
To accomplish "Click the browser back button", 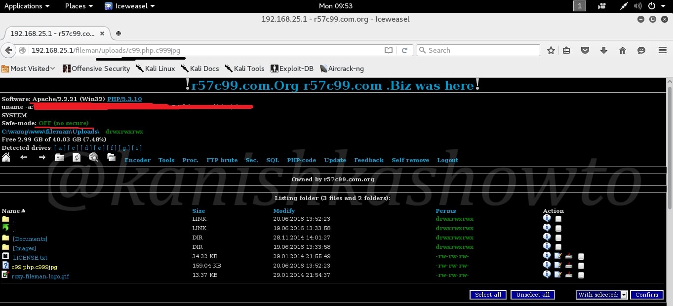I will point(8,50).
